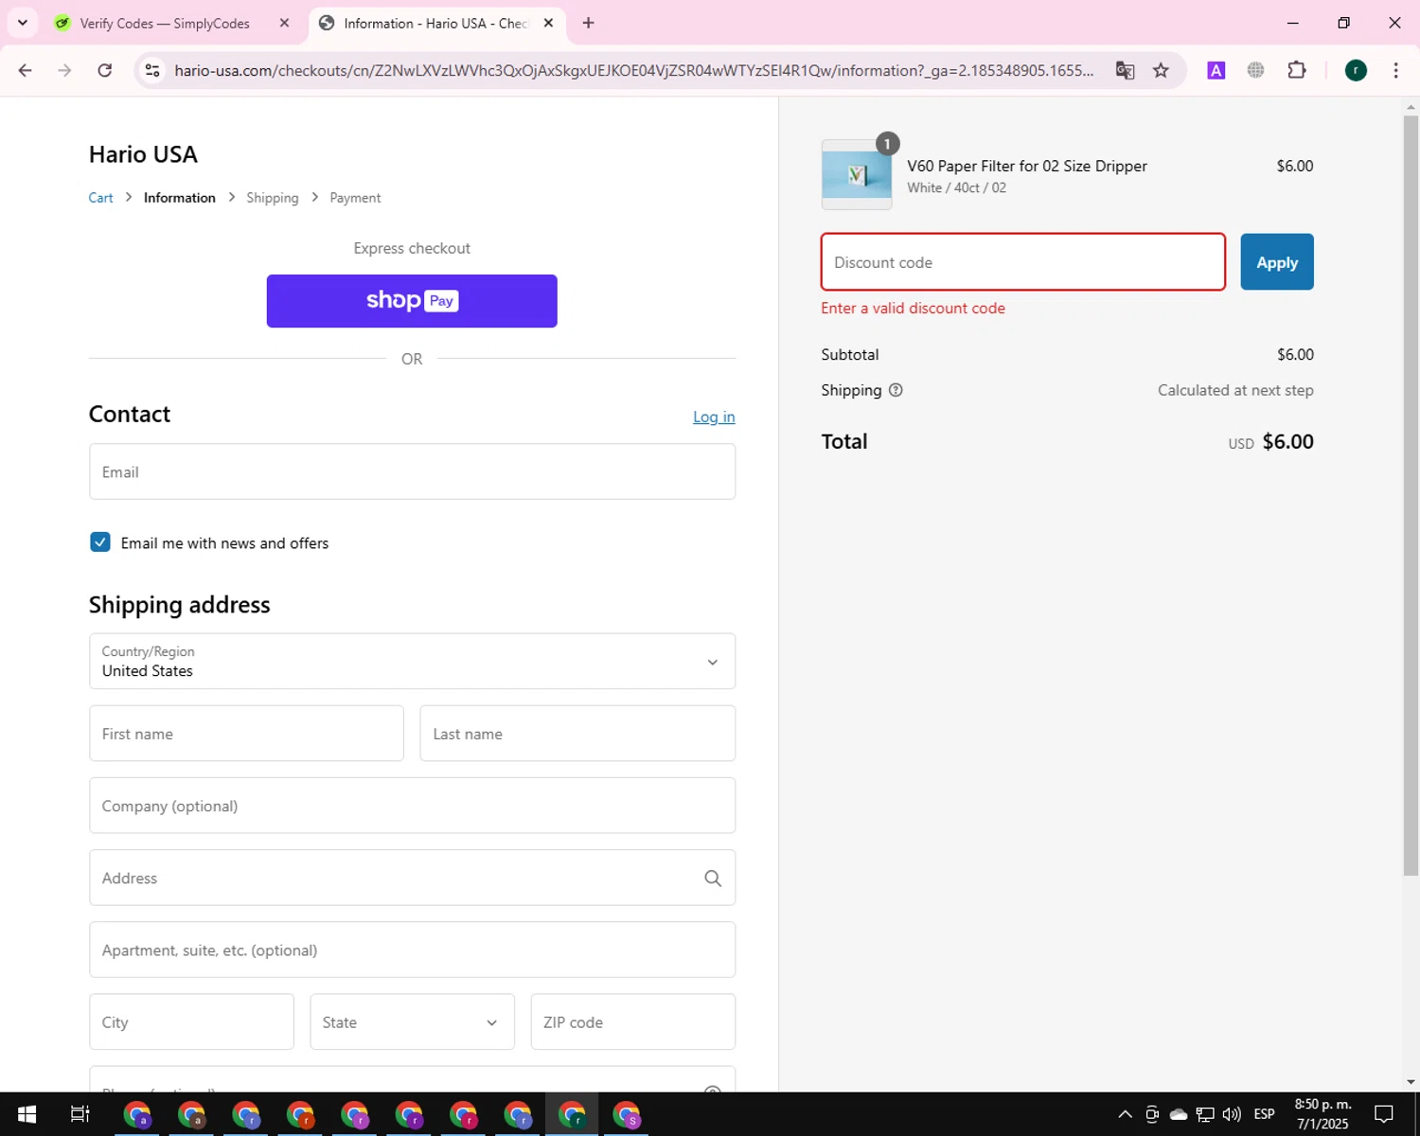This screenshot has height=1136, width=1420.
Task: Open the purple A extension icon
Action: 1216,70
